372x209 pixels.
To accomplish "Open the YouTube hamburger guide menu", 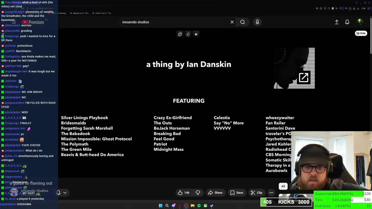I will point(14,22).
